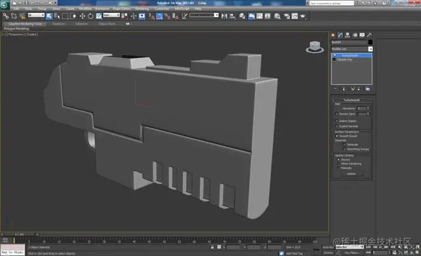Viewport: 421px width, 256px height.
Task: Open the Material Editor icon
Action: tap(277, 16)
